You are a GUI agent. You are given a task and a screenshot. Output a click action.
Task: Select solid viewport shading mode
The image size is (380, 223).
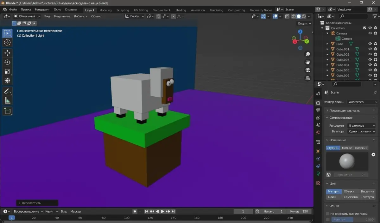click(299, 16)
